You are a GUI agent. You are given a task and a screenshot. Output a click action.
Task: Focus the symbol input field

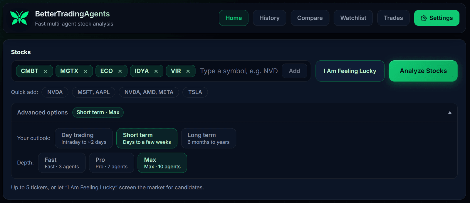(x=239, y=71)
